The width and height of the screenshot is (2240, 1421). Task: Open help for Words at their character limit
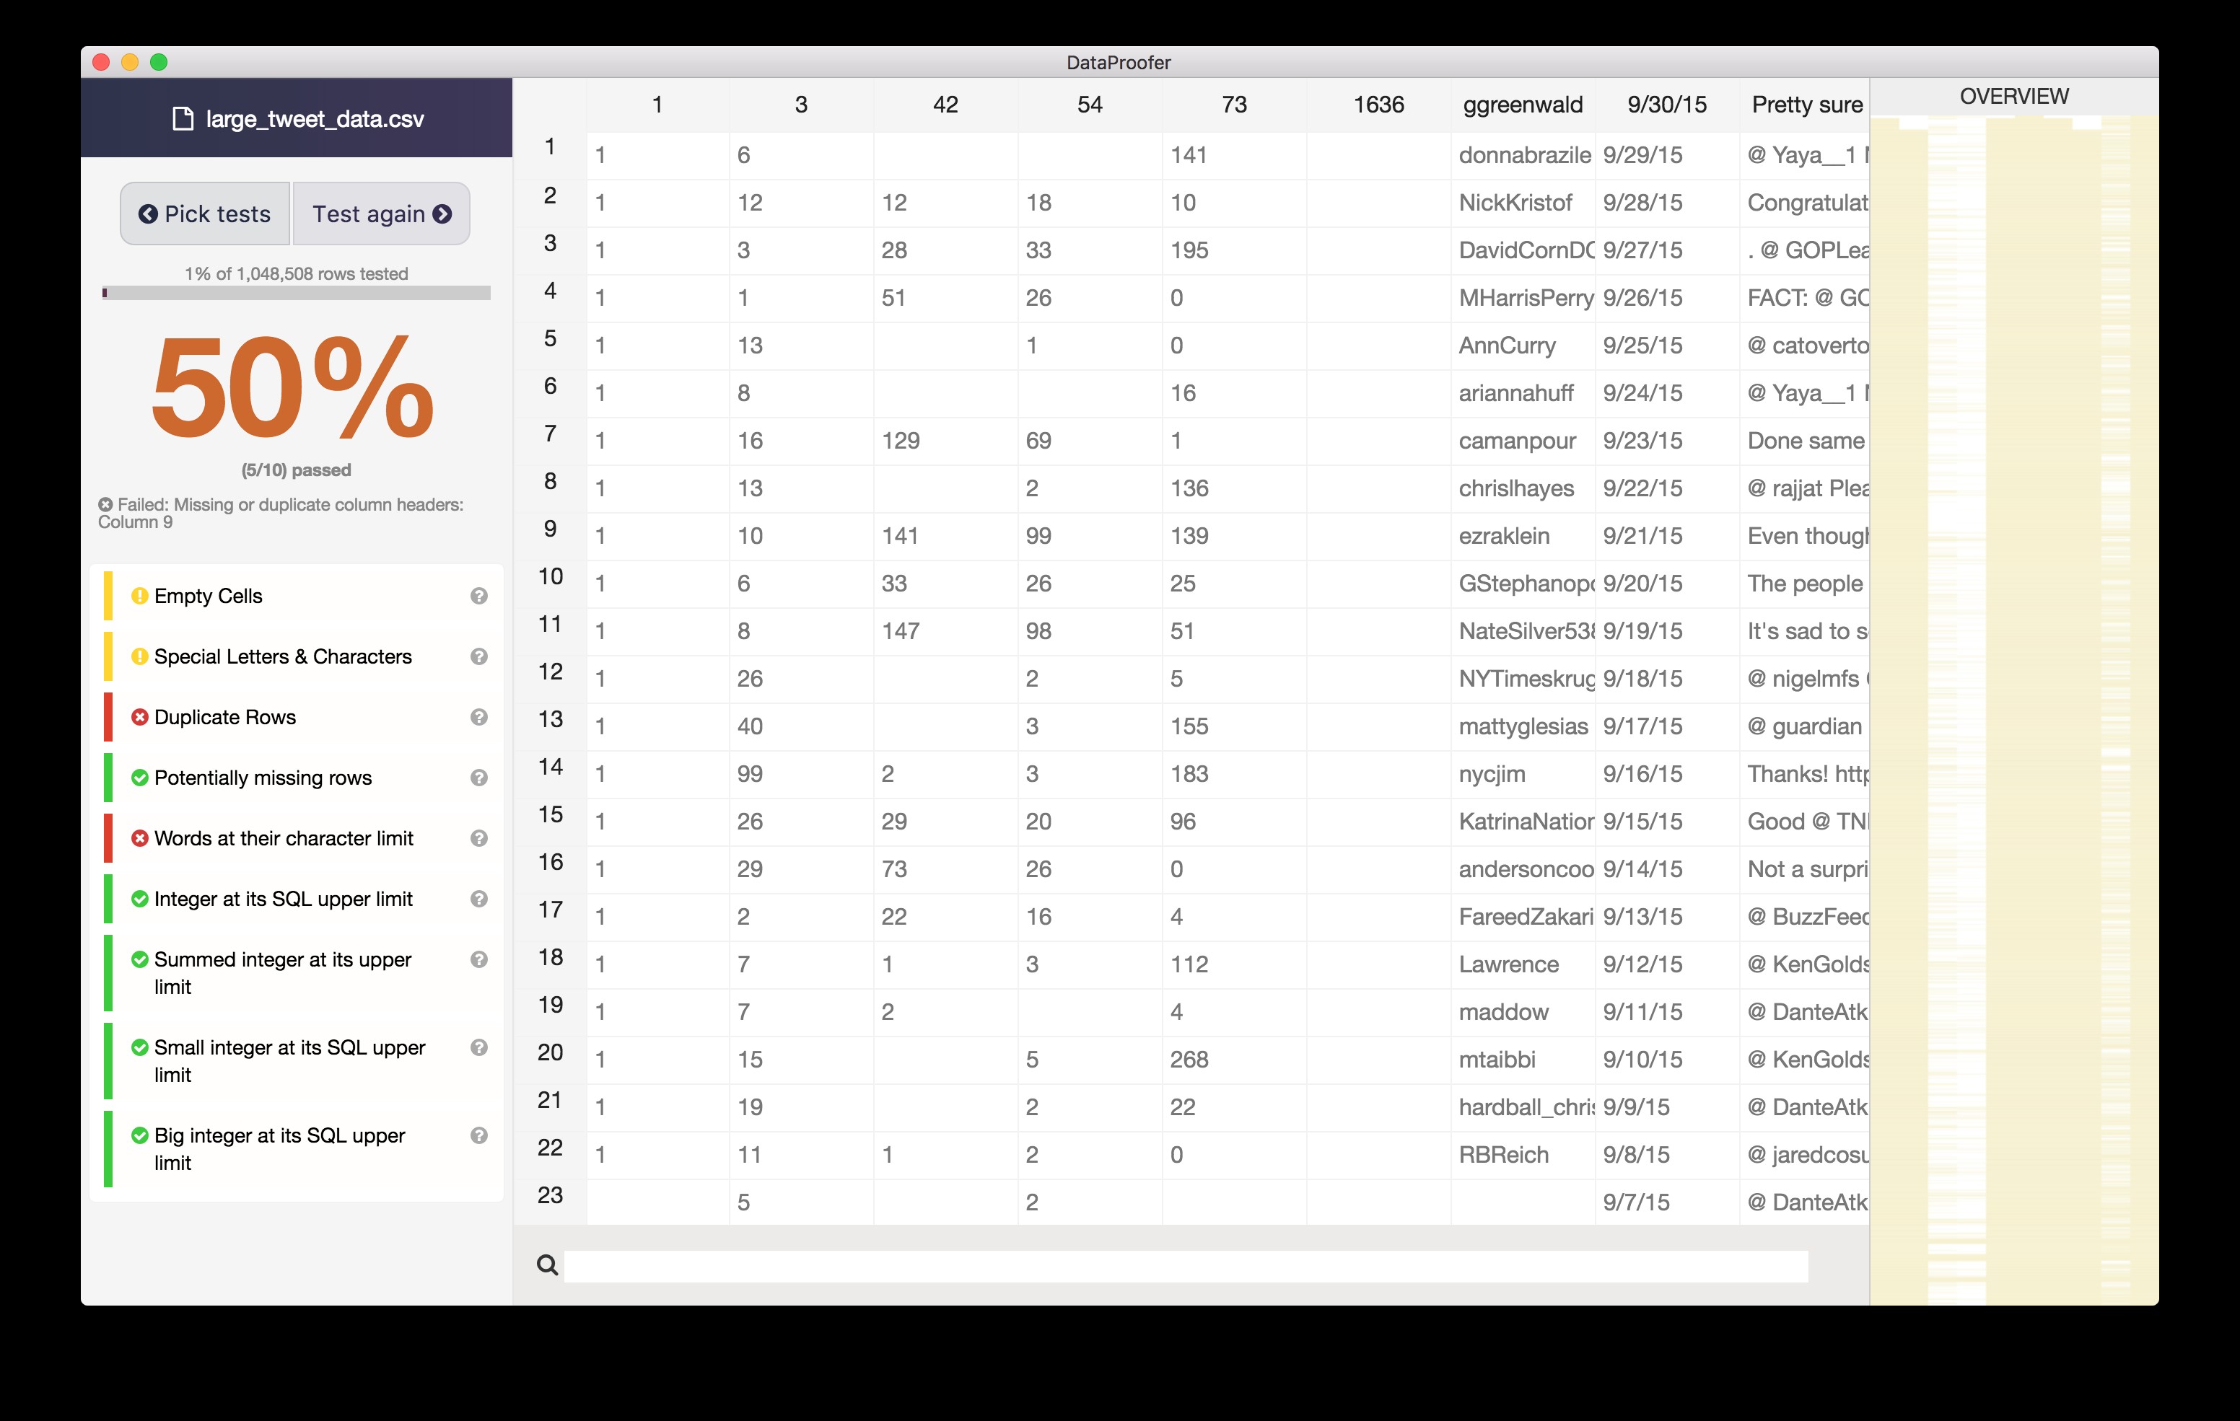tap(478, 838)
